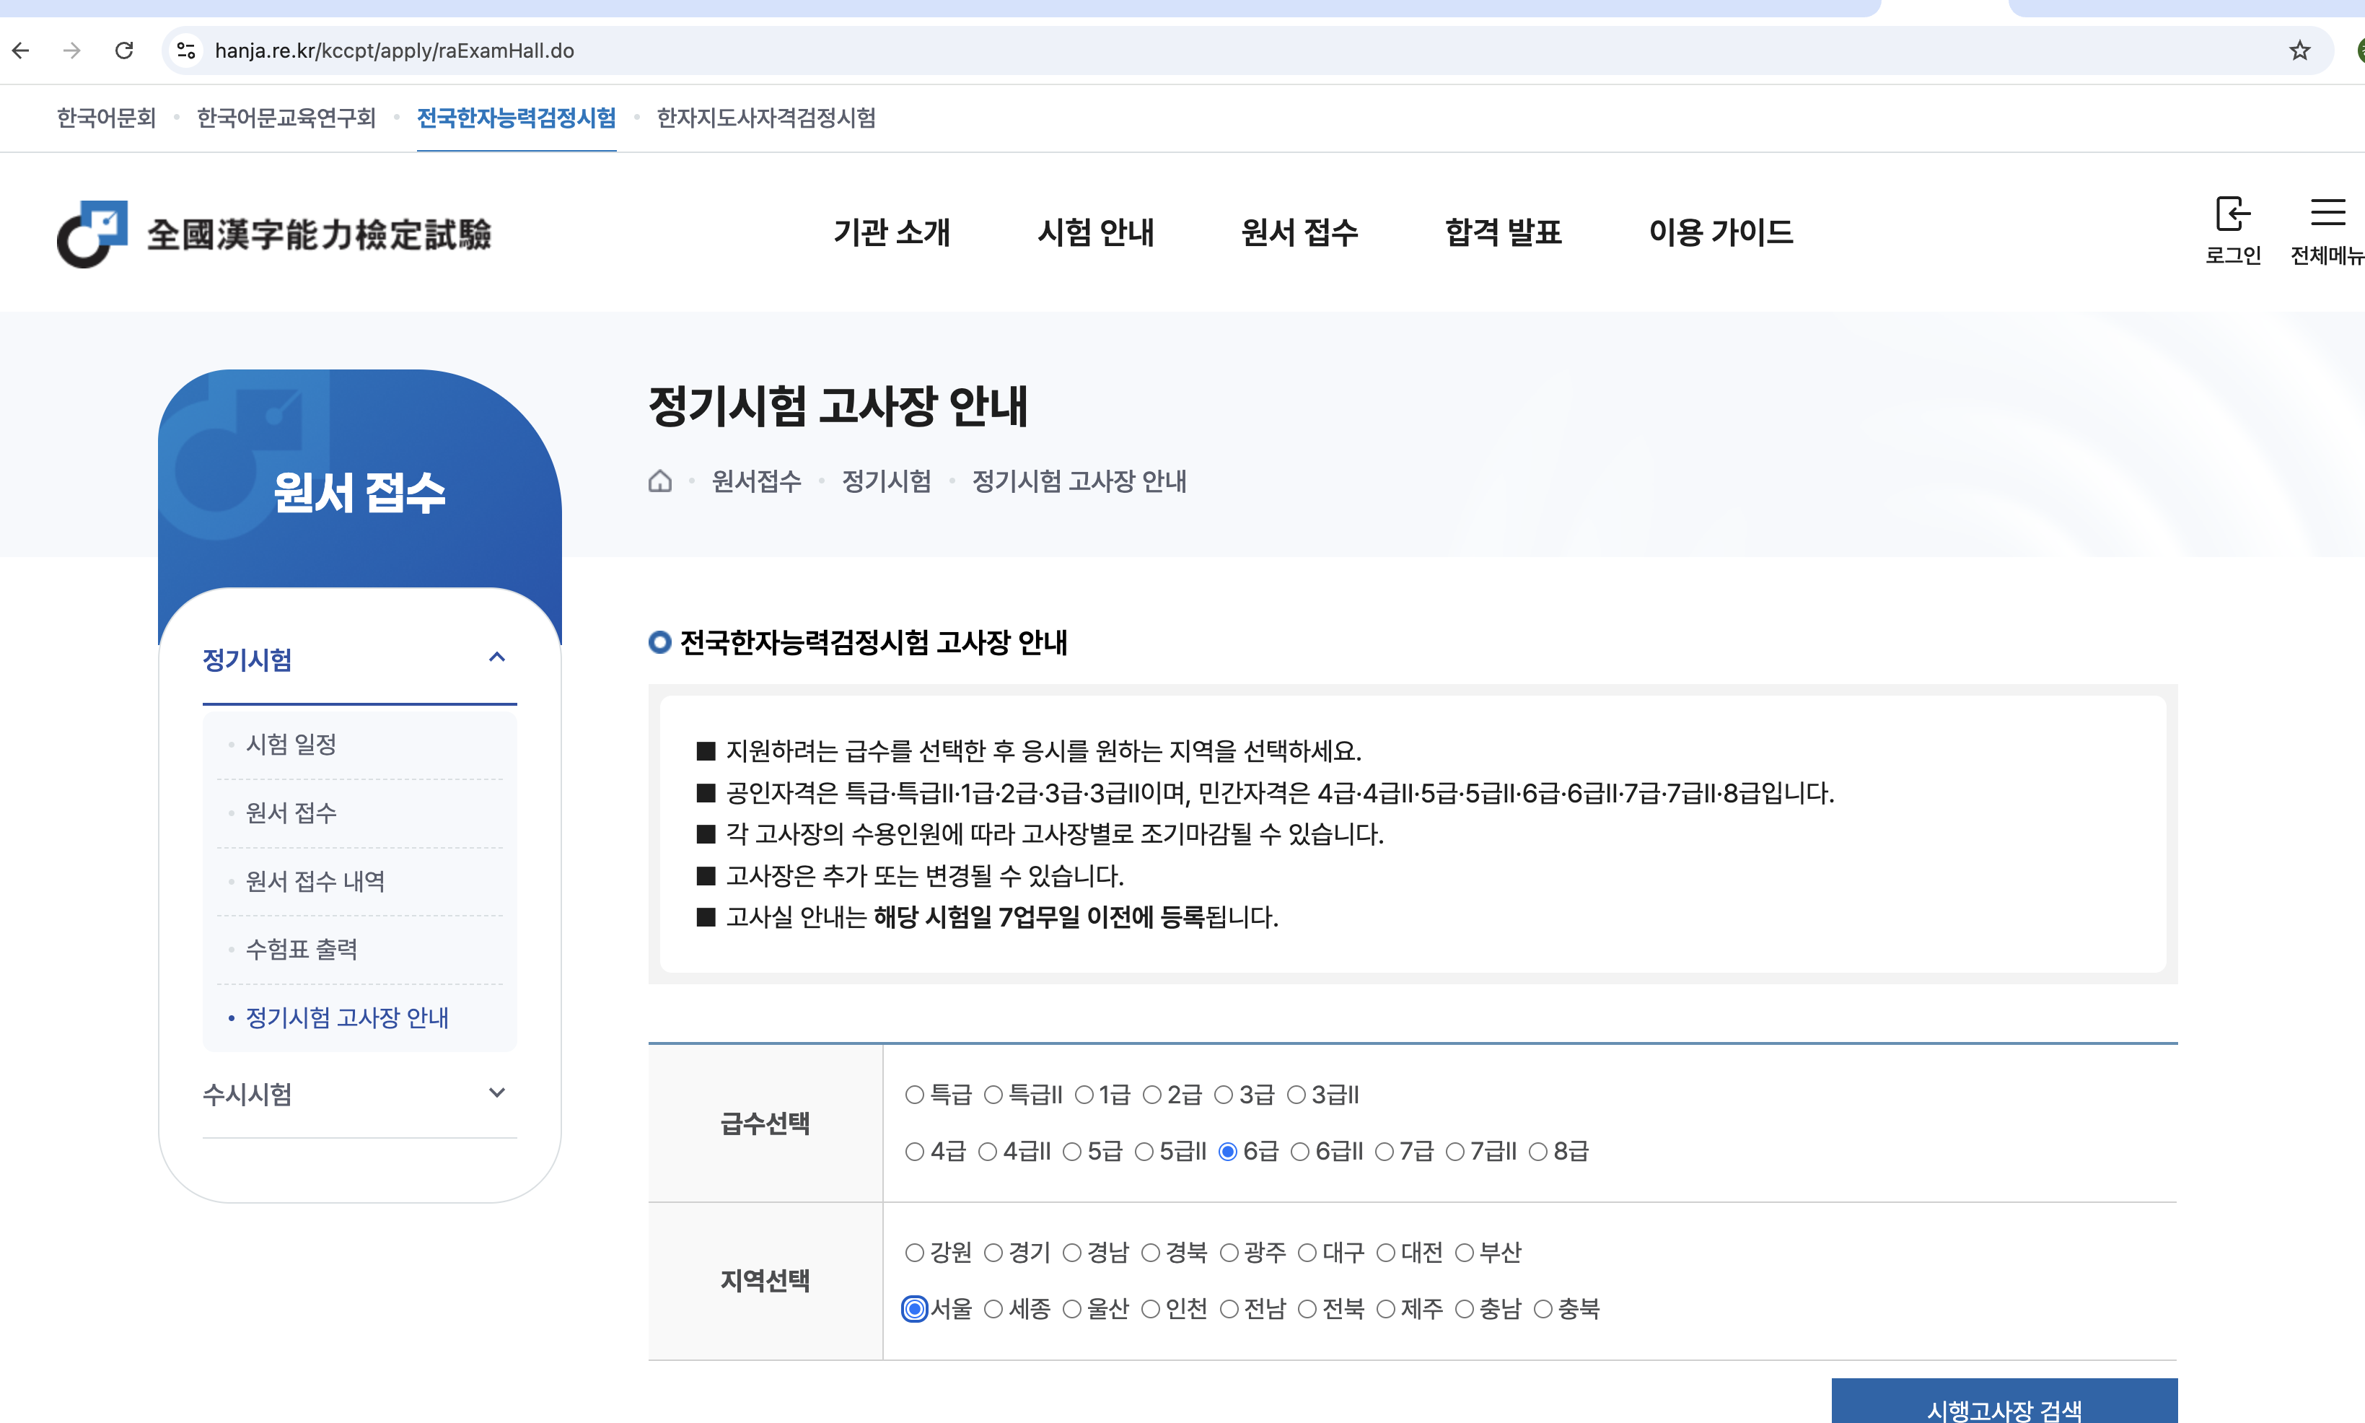Click the home icon in breadcrumb
2365x1423 pixels.
click(x=661, y=481)
